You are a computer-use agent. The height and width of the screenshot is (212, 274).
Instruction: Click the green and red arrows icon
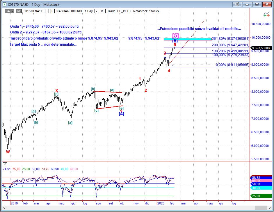(266, 15)
